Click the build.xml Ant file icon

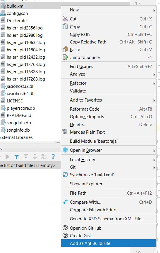[x=3, y=6]
